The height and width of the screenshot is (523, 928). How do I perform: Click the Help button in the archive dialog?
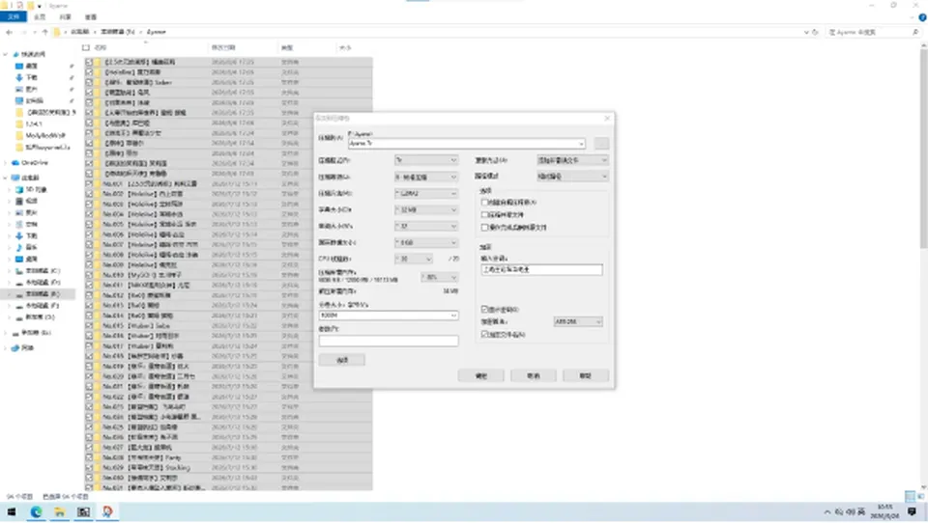pos(586,376)
